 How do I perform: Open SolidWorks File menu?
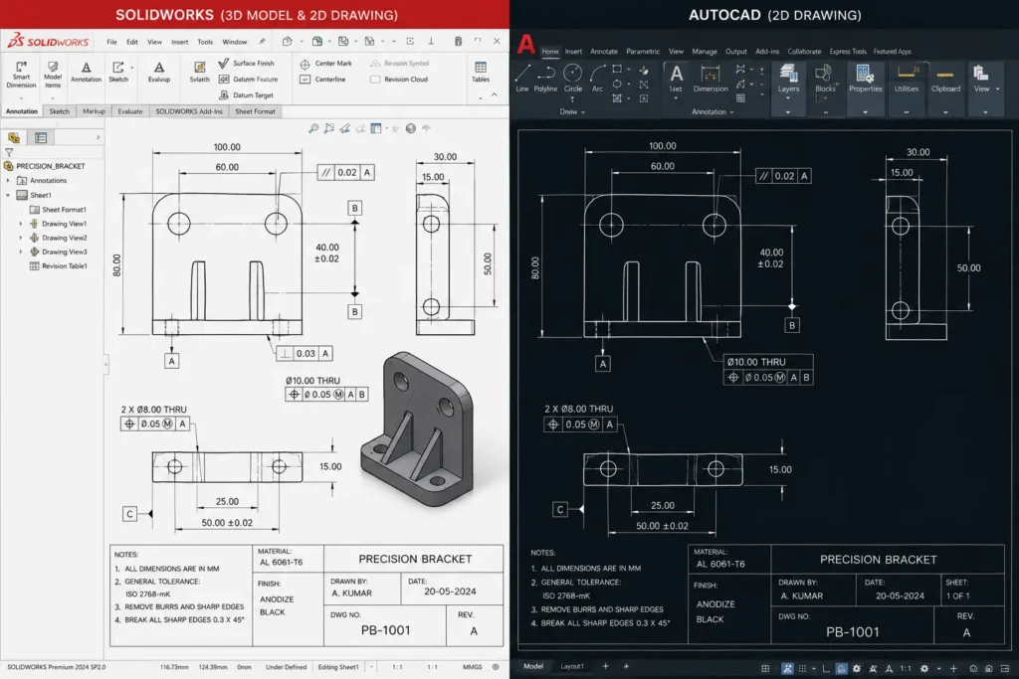(x=111, y=42)
